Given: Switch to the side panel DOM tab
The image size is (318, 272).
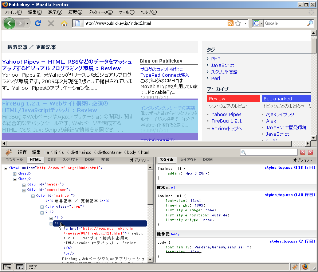Looking at the screenshot, I should coord(208,160).
